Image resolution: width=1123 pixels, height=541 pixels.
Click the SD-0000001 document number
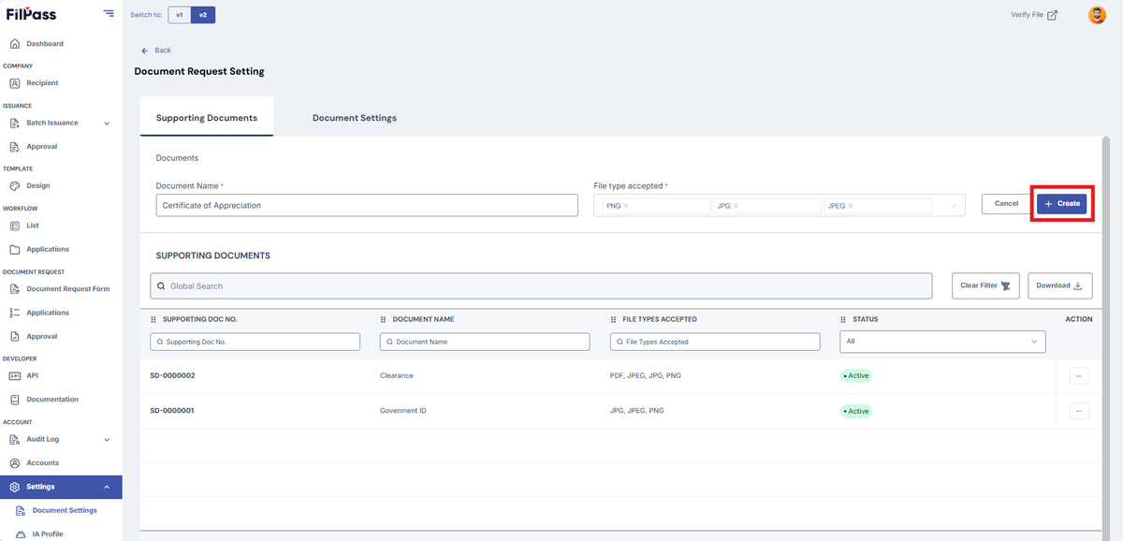pyautogui.click(x=172, y=411)
